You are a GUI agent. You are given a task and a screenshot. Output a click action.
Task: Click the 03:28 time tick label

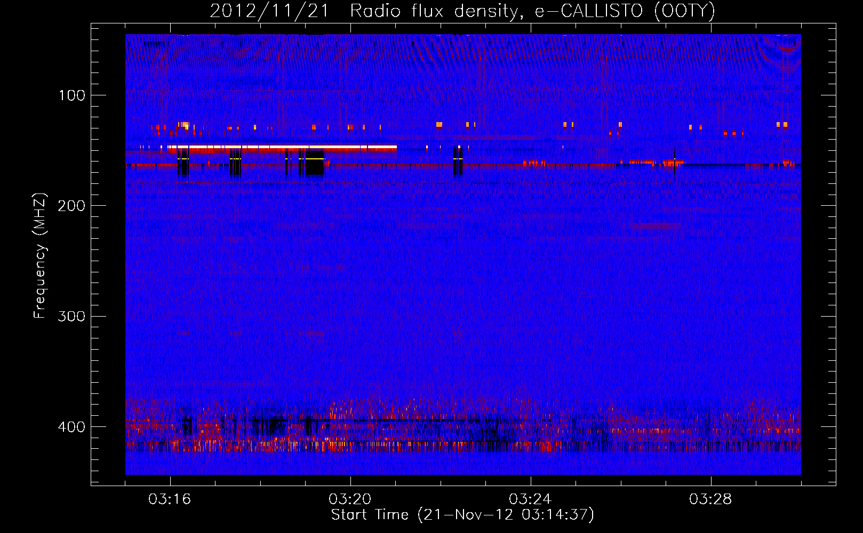(710, 499)
